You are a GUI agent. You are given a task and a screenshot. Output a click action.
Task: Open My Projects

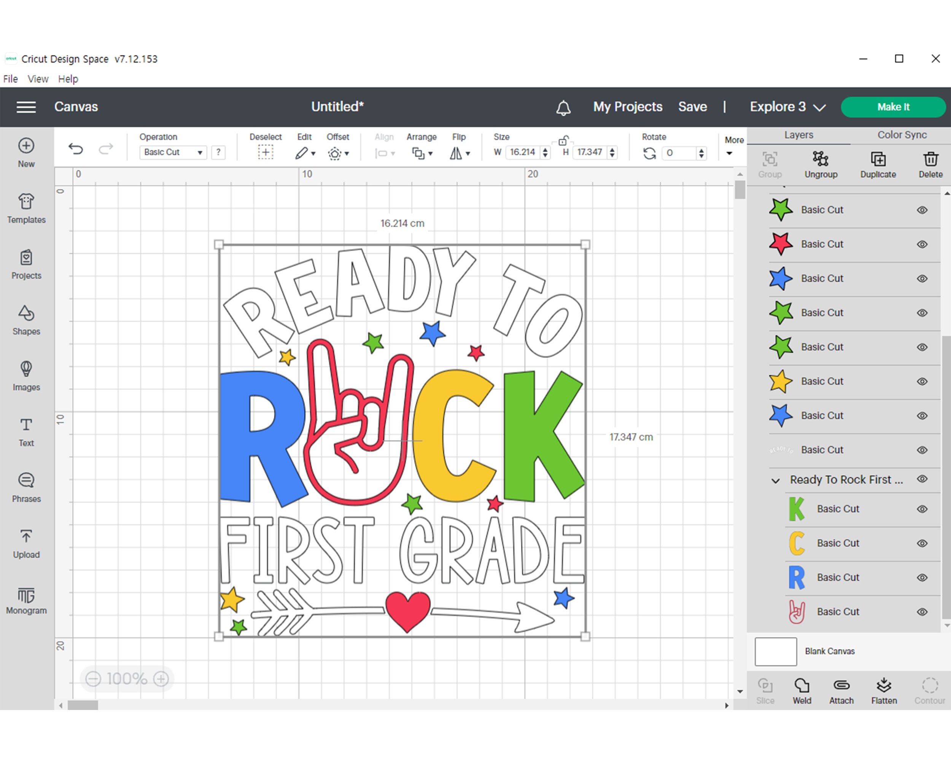click(627, 107)
